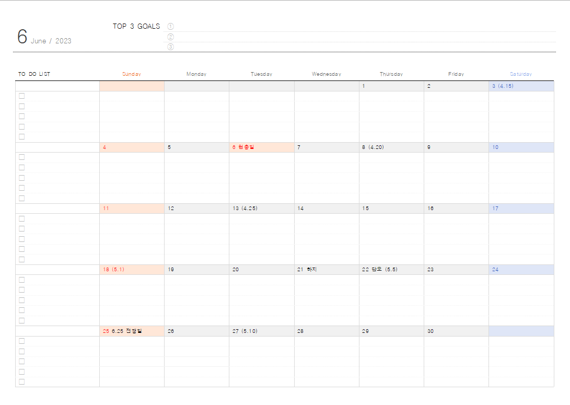570x405 pixels.
Task: Select date 8 (4.20)
Action: click(391, 147)
